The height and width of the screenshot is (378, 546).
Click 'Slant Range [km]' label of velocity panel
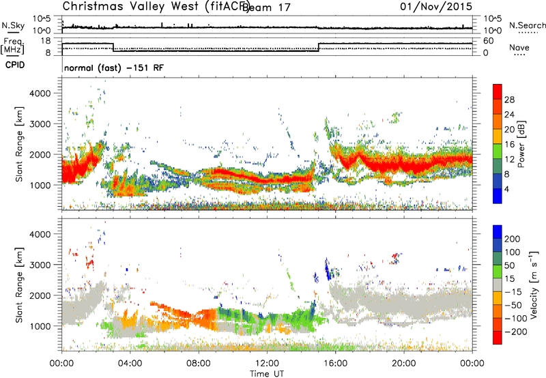(19, 285)
